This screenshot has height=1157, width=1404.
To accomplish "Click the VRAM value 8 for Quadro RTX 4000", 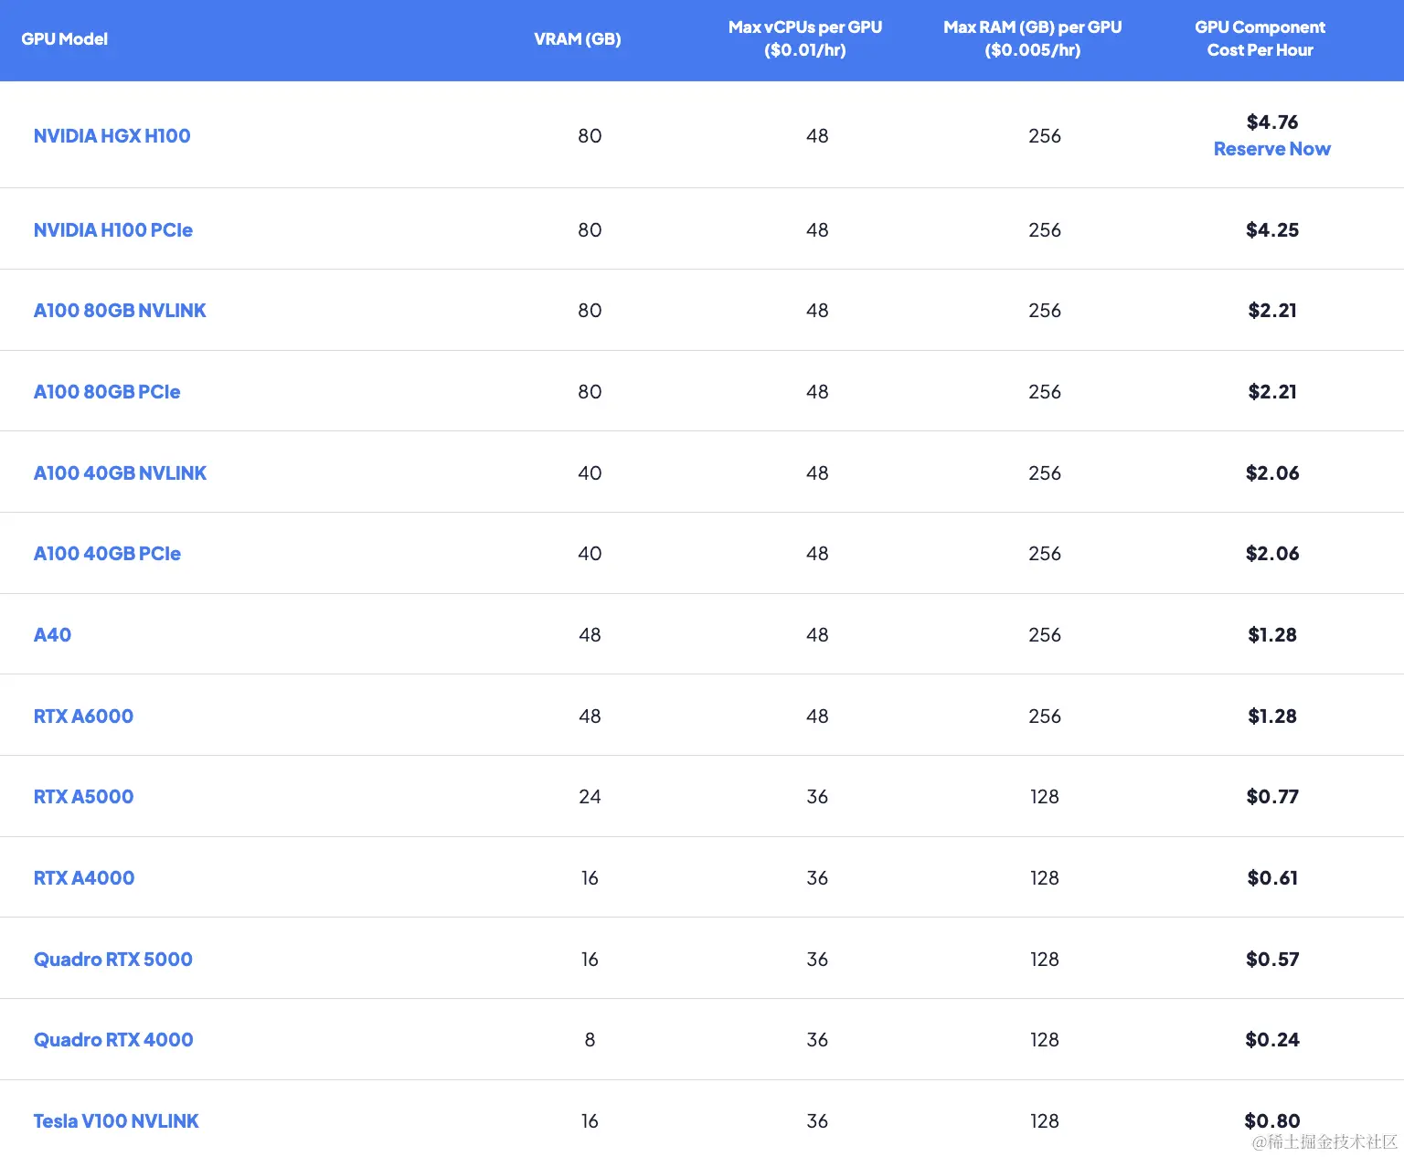I will click(x=590, y=1039).
